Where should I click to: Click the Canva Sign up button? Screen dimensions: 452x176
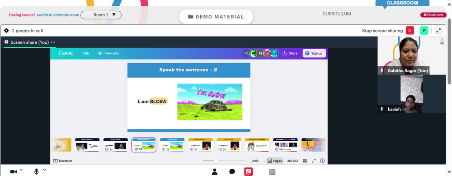tap(314, 53)
